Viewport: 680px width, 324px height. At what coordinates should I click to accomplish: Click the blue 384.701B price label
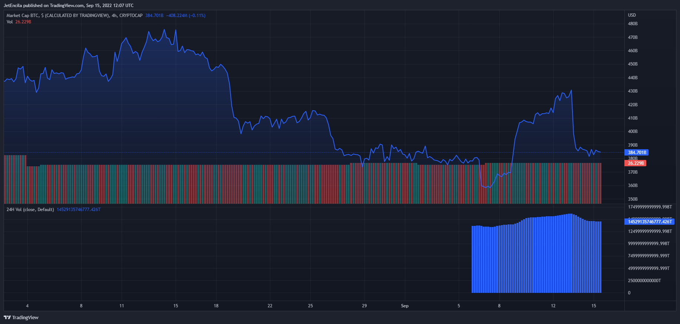coord(637,153)
